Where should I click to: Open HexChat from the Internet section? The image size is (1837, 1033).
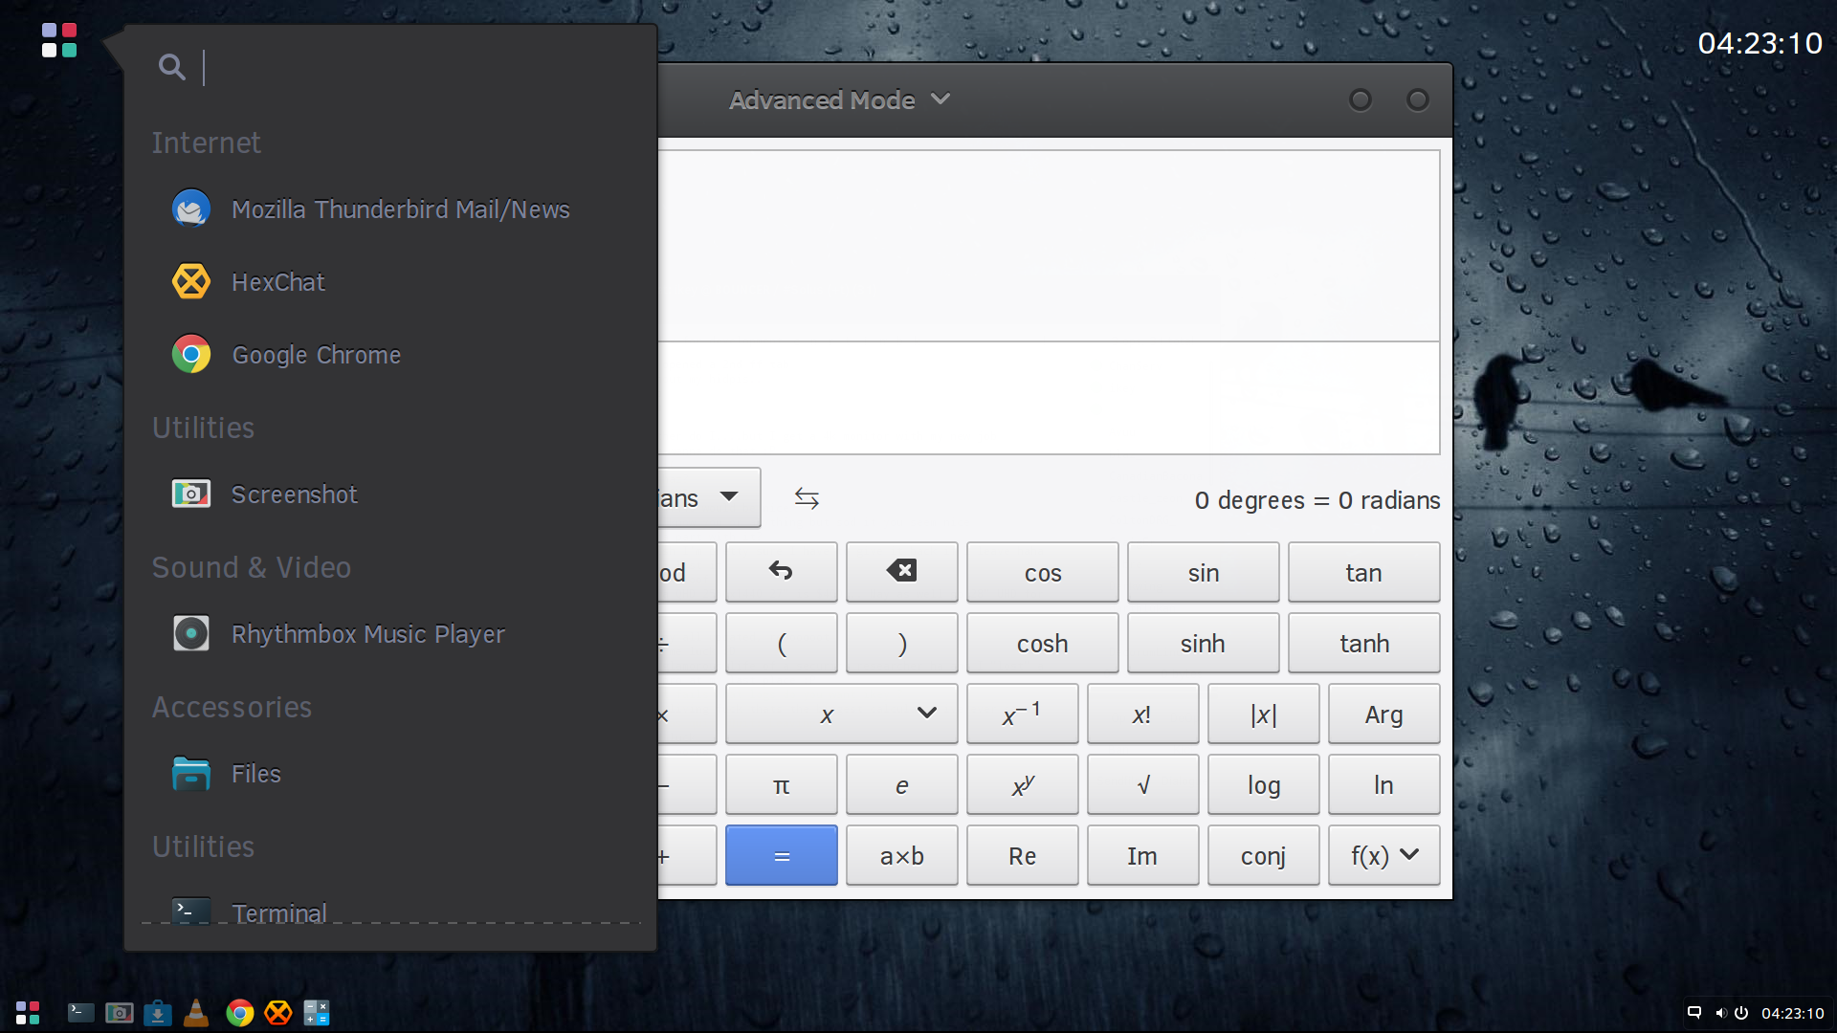[x=390, y=282]
